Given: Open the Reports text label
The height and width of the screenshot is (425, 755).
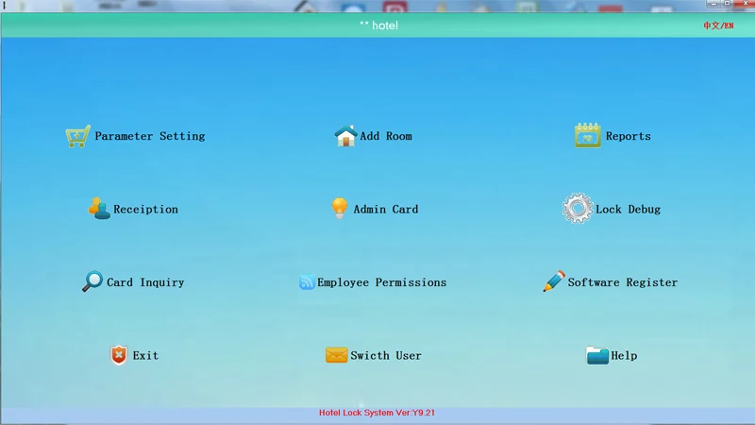Looking at the screenshot, I should pyautogui.click(x=629, y=136).
